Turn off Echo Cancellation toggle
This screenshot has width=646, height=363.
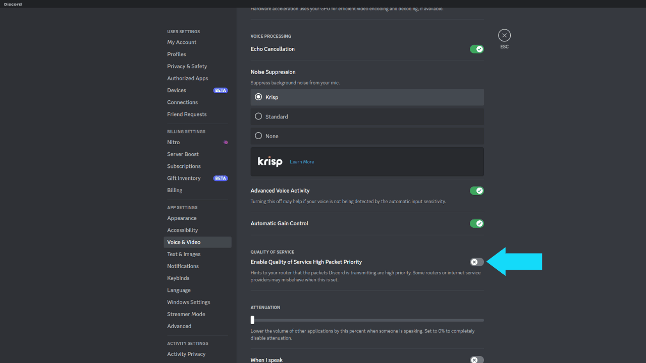tap(477, 49)
